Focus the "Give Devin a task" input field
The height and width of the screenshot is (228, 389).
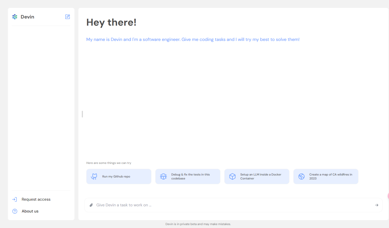(231, 205)
